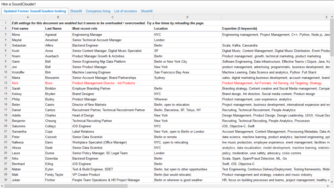Select row number 2 header
The image size is (334, 188).
pos(6,28)
